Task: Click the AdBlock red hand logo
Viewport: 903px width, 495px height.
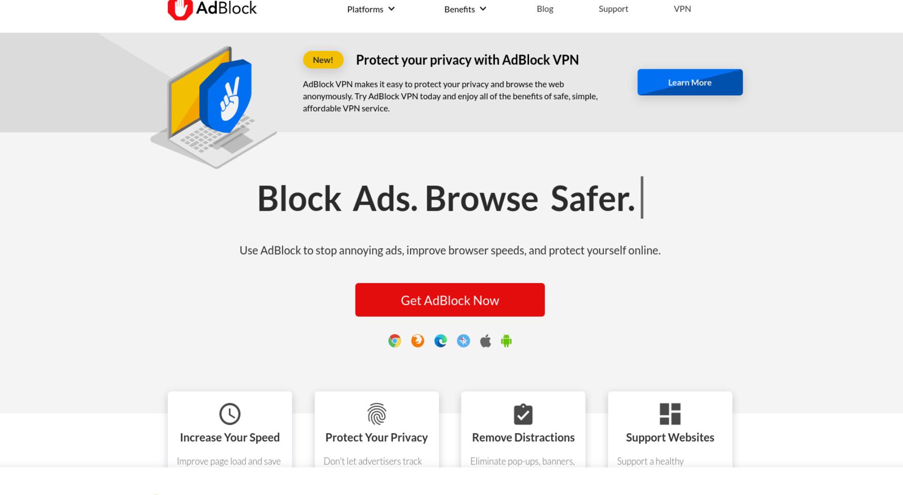Action: tap(180, 9)
